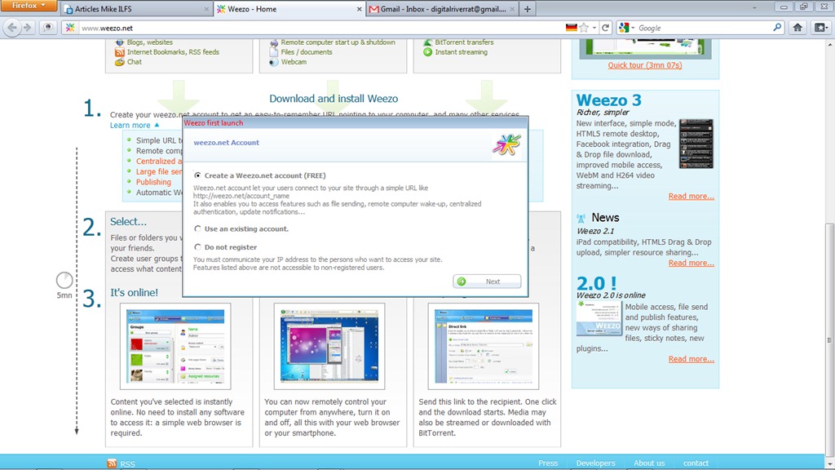Screen dimensions: 835x470
Task: Click the Blogs, websites feature icon
Action: point(119,42)
